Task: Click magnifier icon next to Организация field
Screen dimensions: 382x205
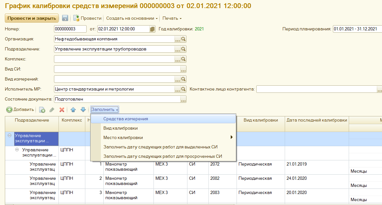Action: [183, 39]
